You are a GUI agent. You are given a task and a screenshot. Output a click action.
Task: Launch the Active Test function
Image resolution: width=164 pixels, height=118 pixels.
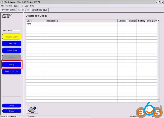[x=12, y=51]
